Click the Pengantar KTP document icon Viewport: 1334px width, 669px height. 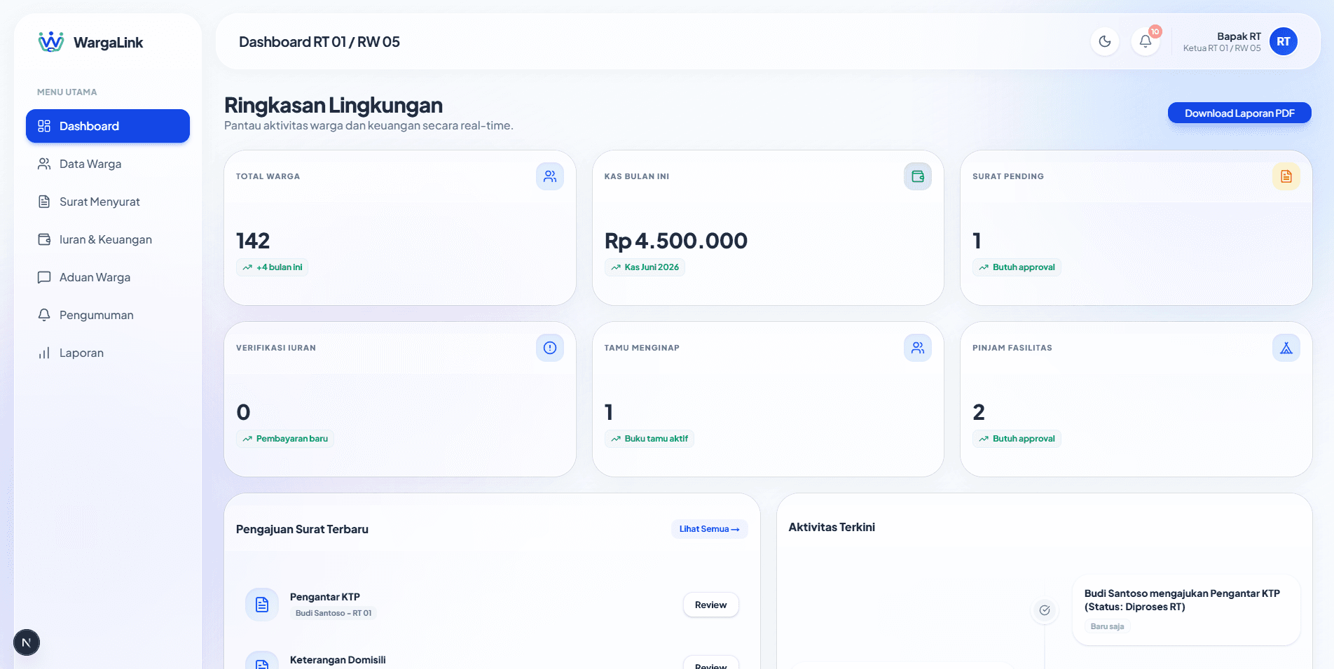click(262, 605)
